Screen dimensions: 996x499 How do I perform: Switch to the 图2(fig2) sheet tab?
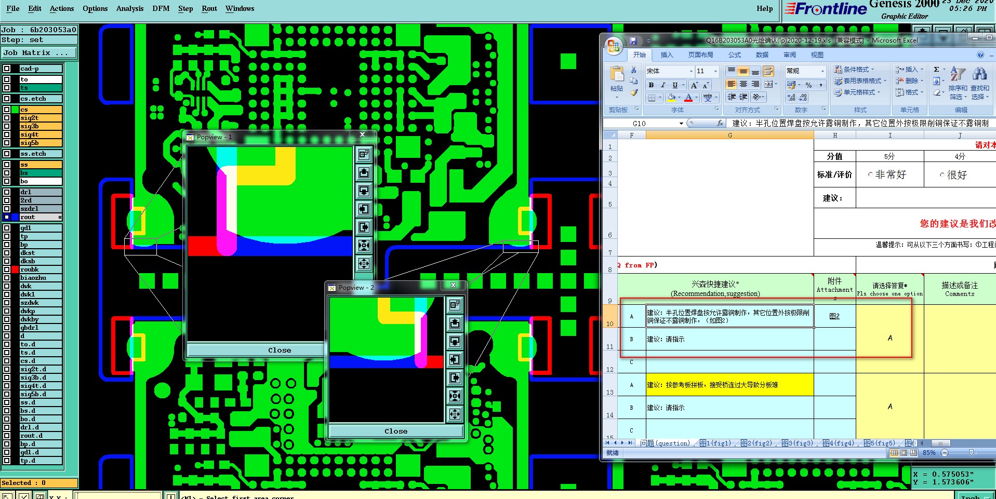pos(756,443)
